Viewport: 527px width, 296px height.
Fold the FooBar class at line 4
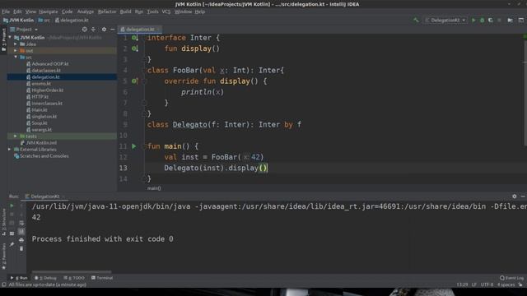[x=144, y=71]
